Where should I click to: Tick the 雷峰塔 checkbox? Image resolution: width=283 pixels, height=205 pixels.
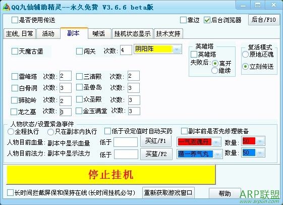click(15, 76)
